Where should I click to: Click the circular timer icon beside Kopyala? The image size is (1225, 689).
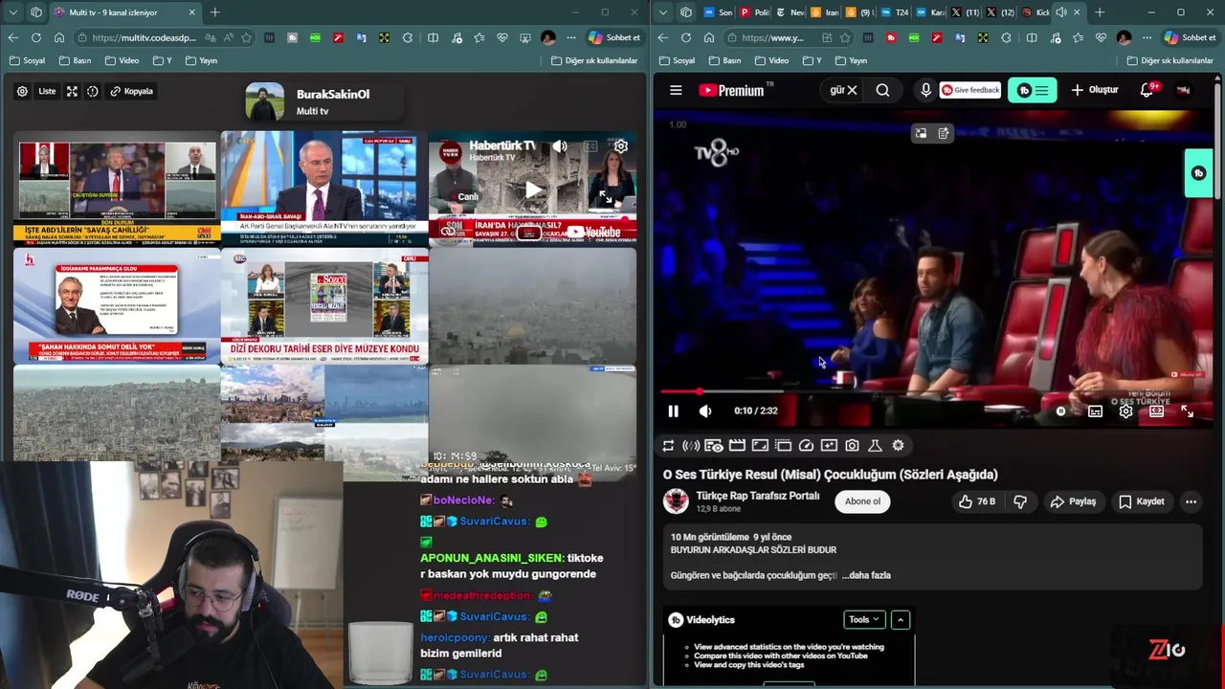[x=93, y=91]
